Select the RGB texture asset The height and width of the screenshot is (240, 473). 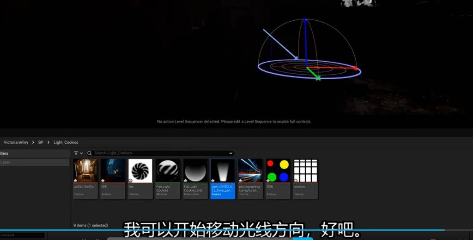point(278,177)
